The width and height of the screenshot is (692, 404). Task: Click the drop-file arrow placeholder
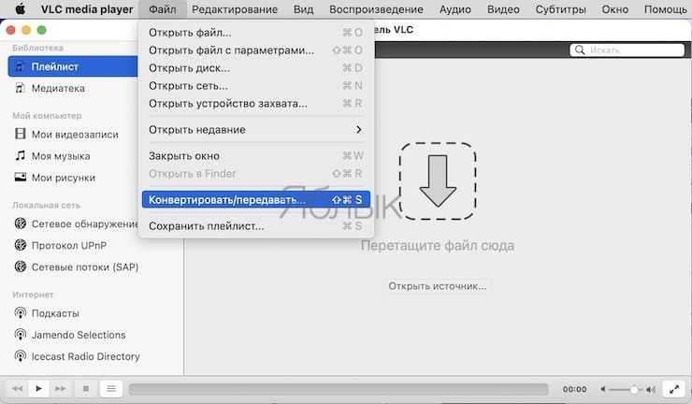(438, 181)
